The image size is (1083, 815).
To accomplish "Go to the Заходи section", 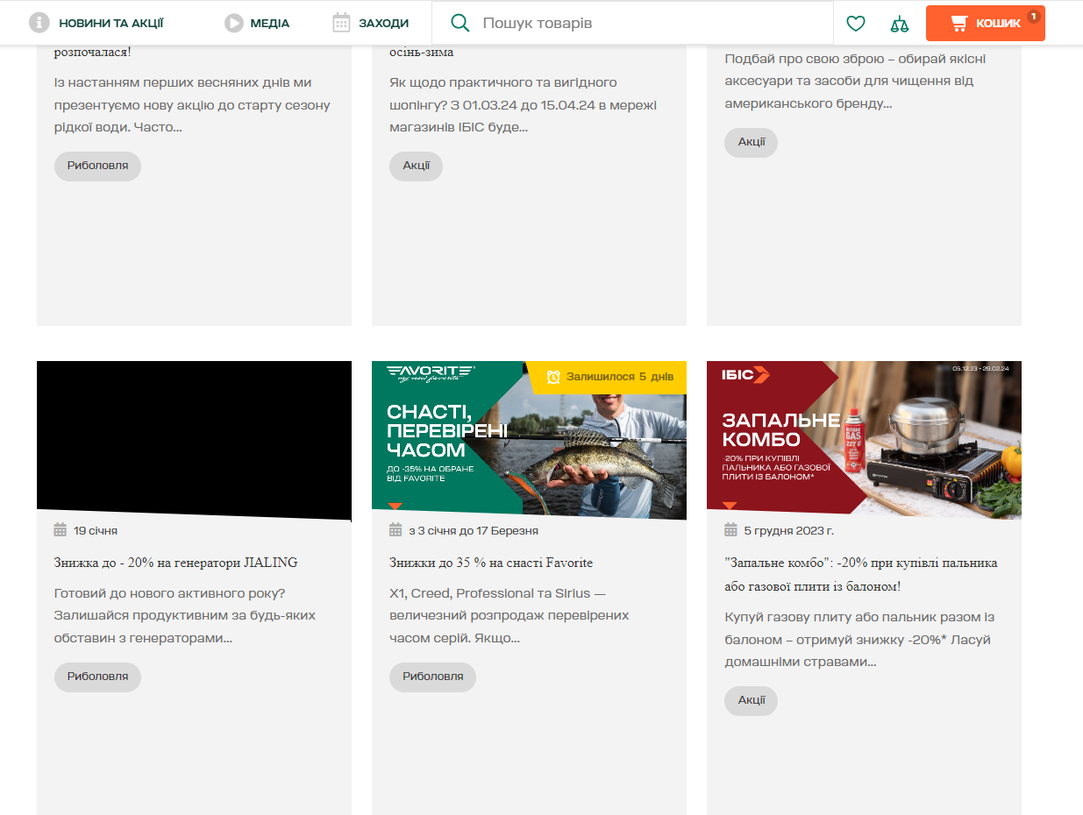I will (383, 24).
